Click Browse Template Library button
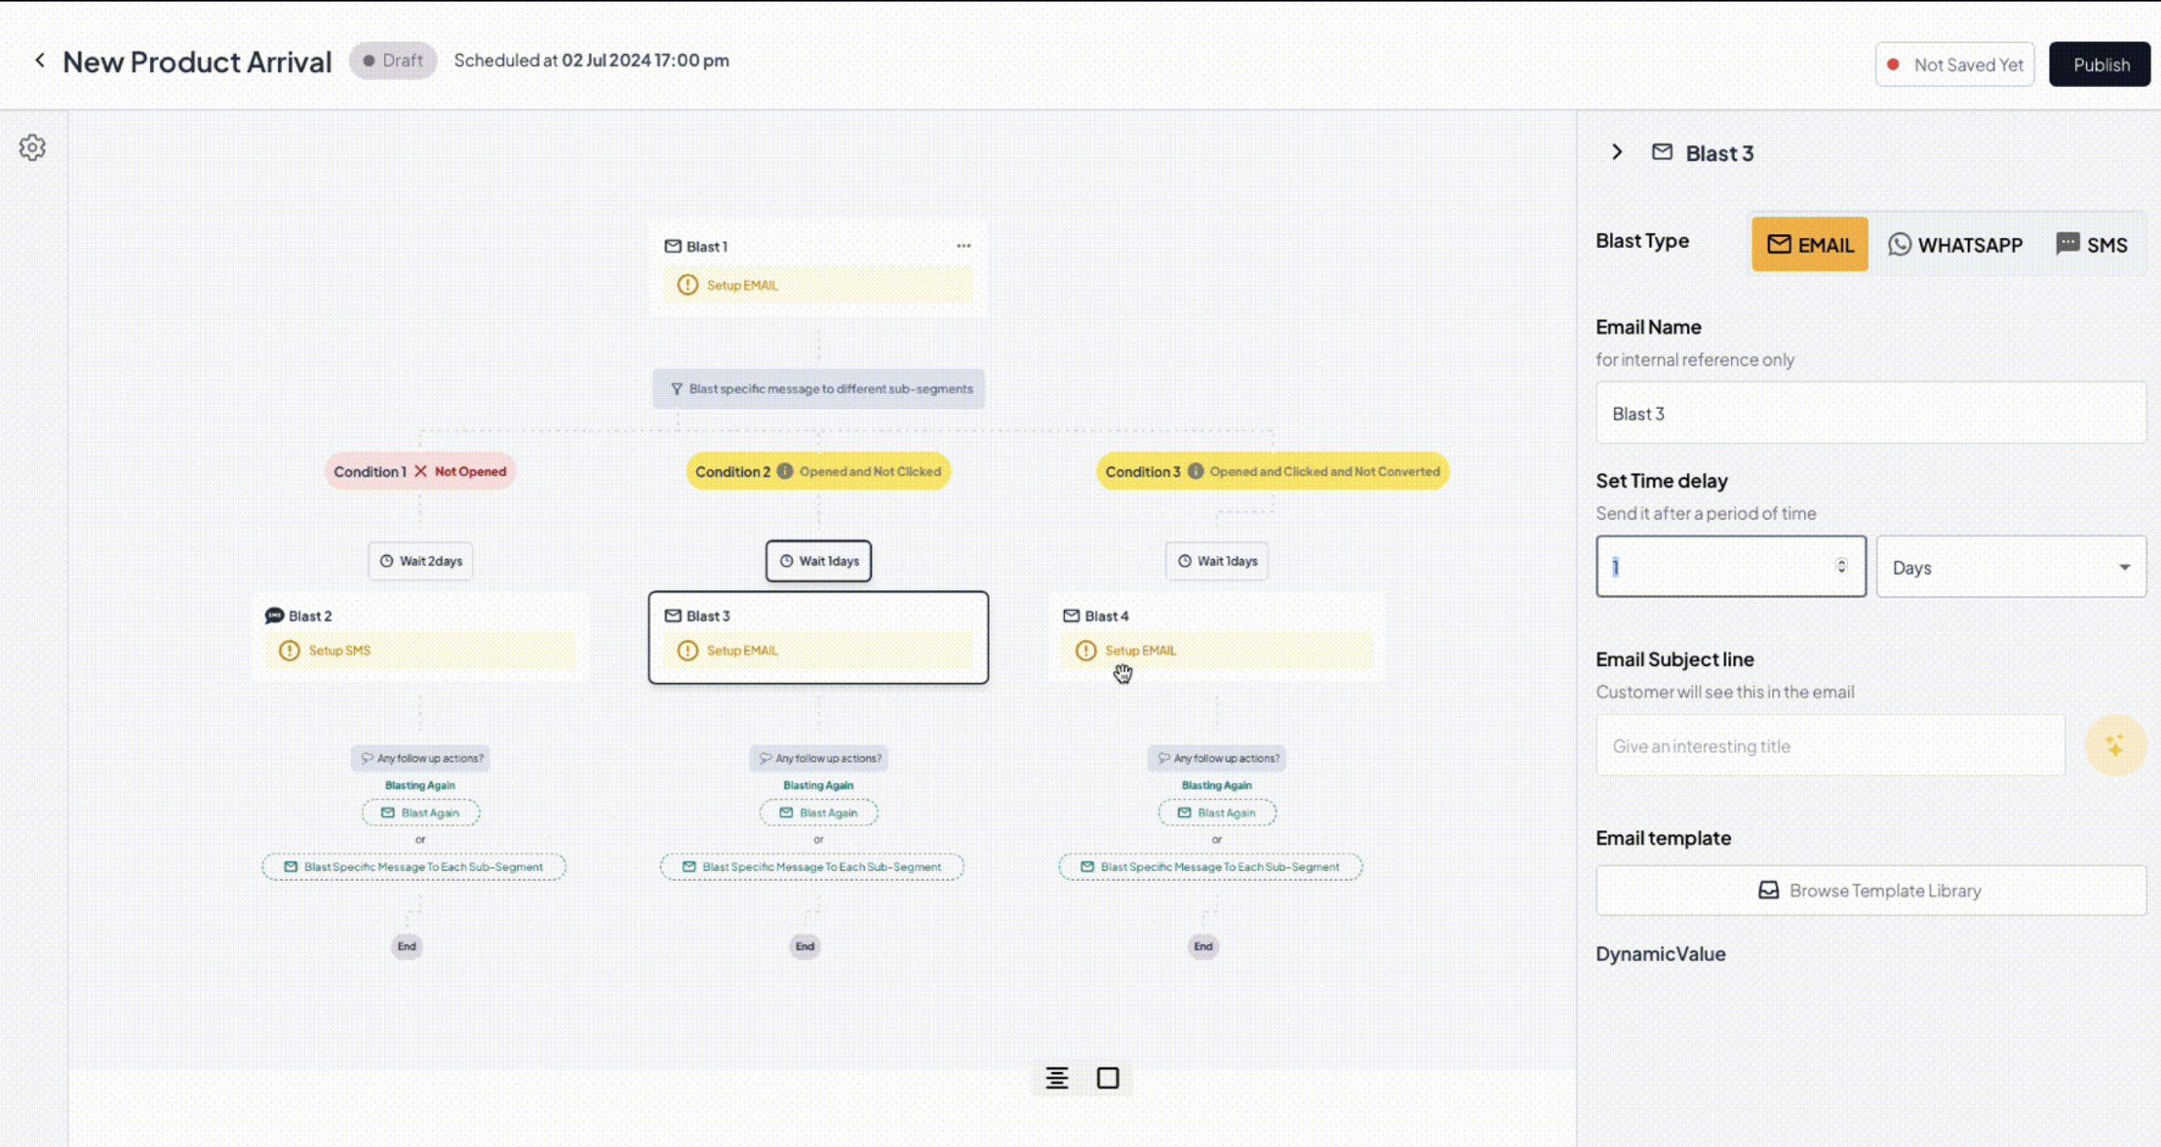 (1870, 890)
